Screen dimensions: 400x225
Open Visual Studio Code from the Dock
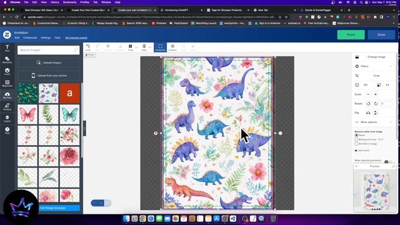[233, 219]
